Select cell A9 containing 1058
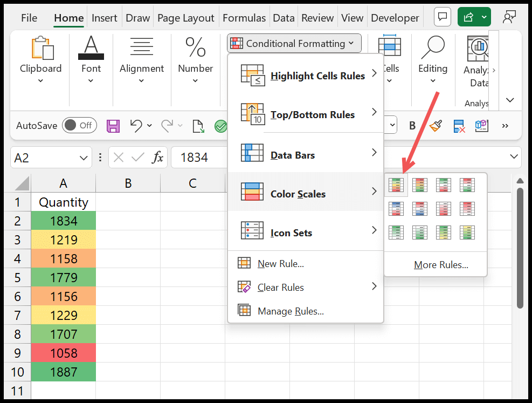 click(63, 352)
